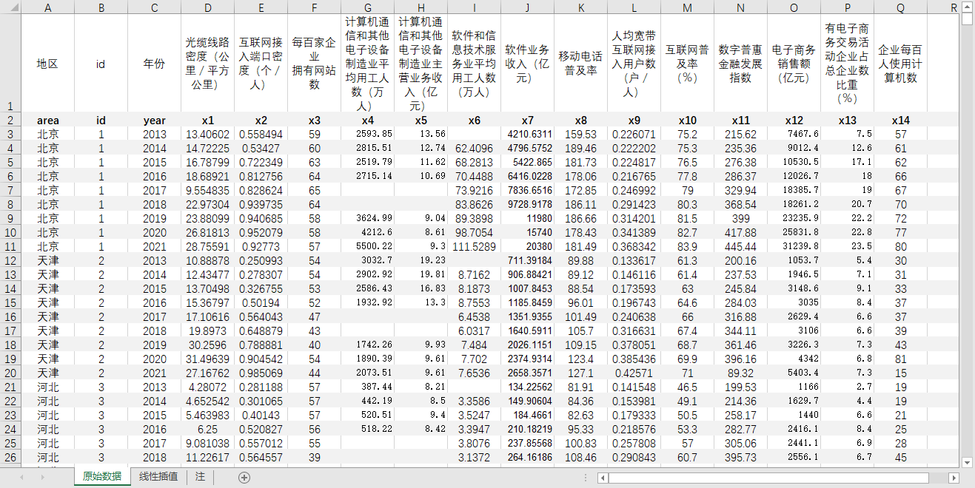Select row 11 header
This screenshot has width=975, height=488.
coord(10,246)
